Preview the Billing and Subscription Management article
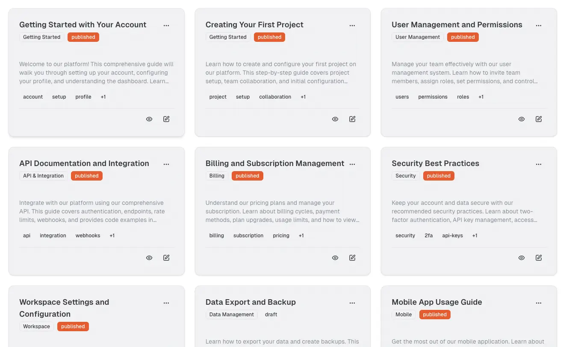The height and width of the screenshot is (347, 566). (335, 258)
